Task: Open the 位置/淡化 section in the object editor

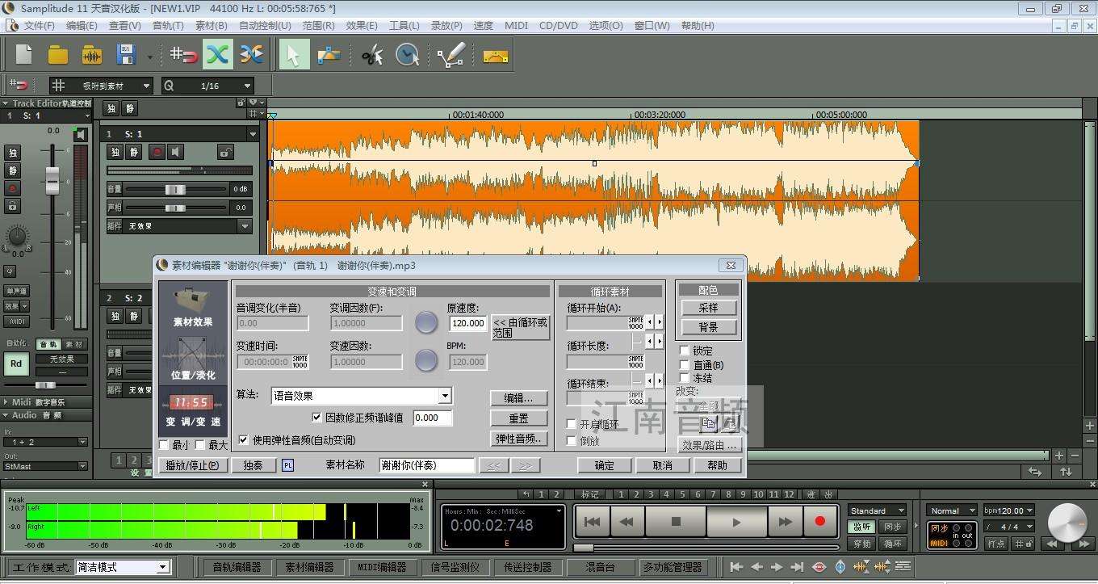Action: pos(193,359)
